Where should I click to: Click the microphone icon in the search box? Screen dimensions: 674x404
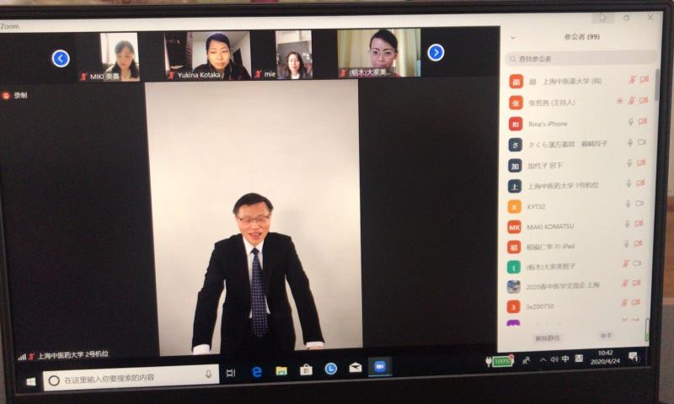[x=208, y=373]
